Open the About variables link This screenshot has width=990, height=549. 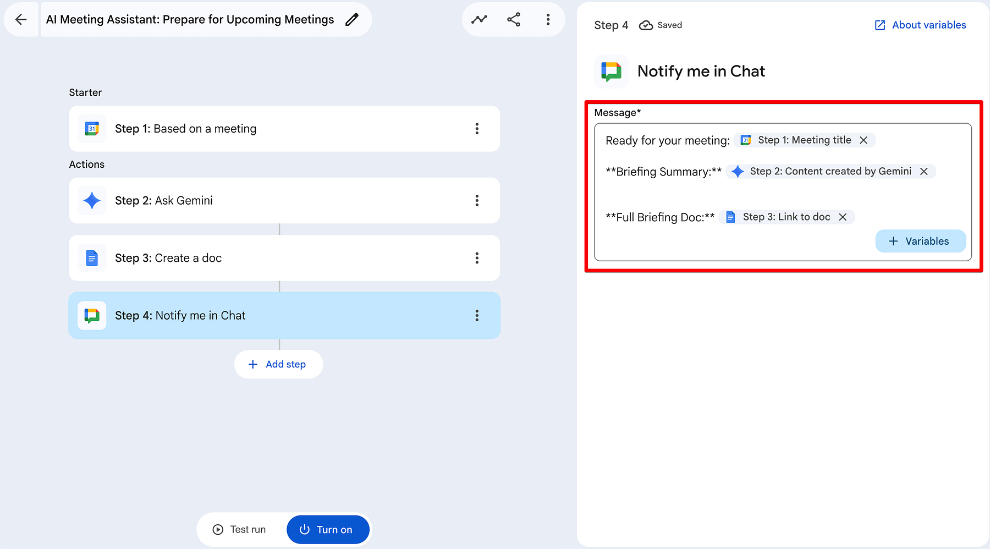coord(920,25)
